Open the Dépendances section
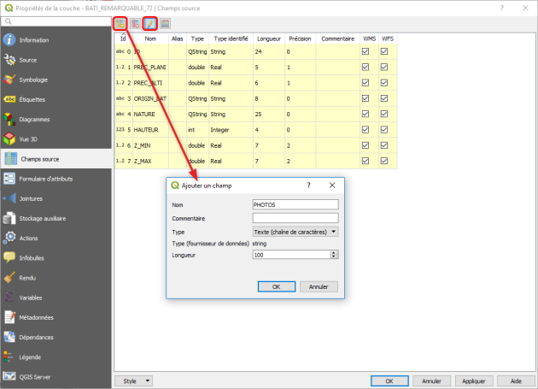This screenshot has width=538, height=389. point(56,338)
